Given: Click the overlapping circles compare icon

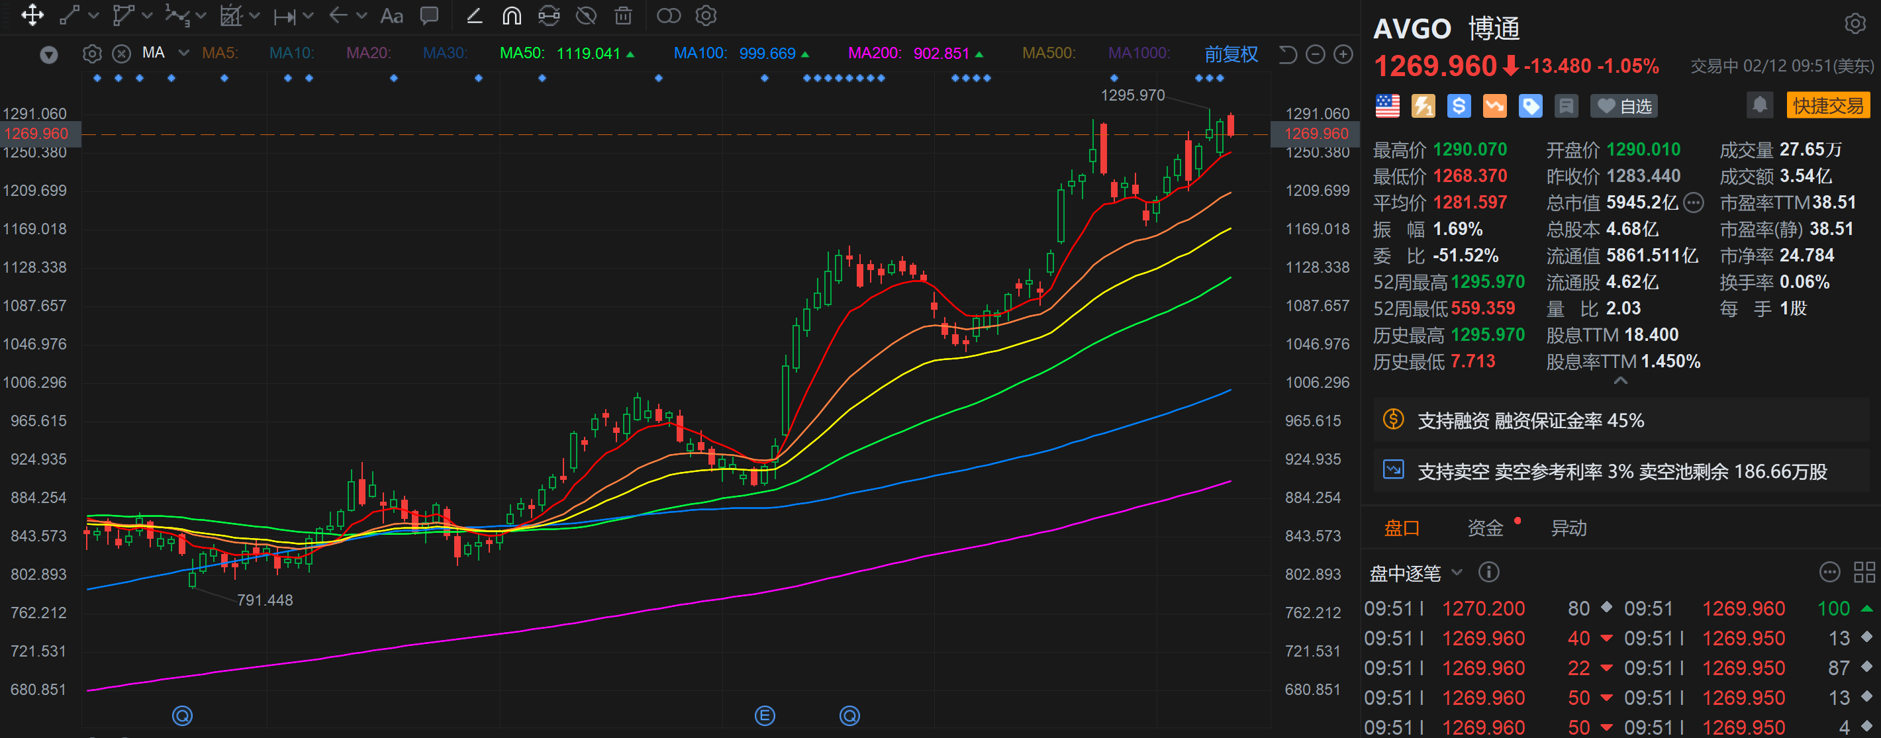Looking at the screenshot, I should 668,15.
